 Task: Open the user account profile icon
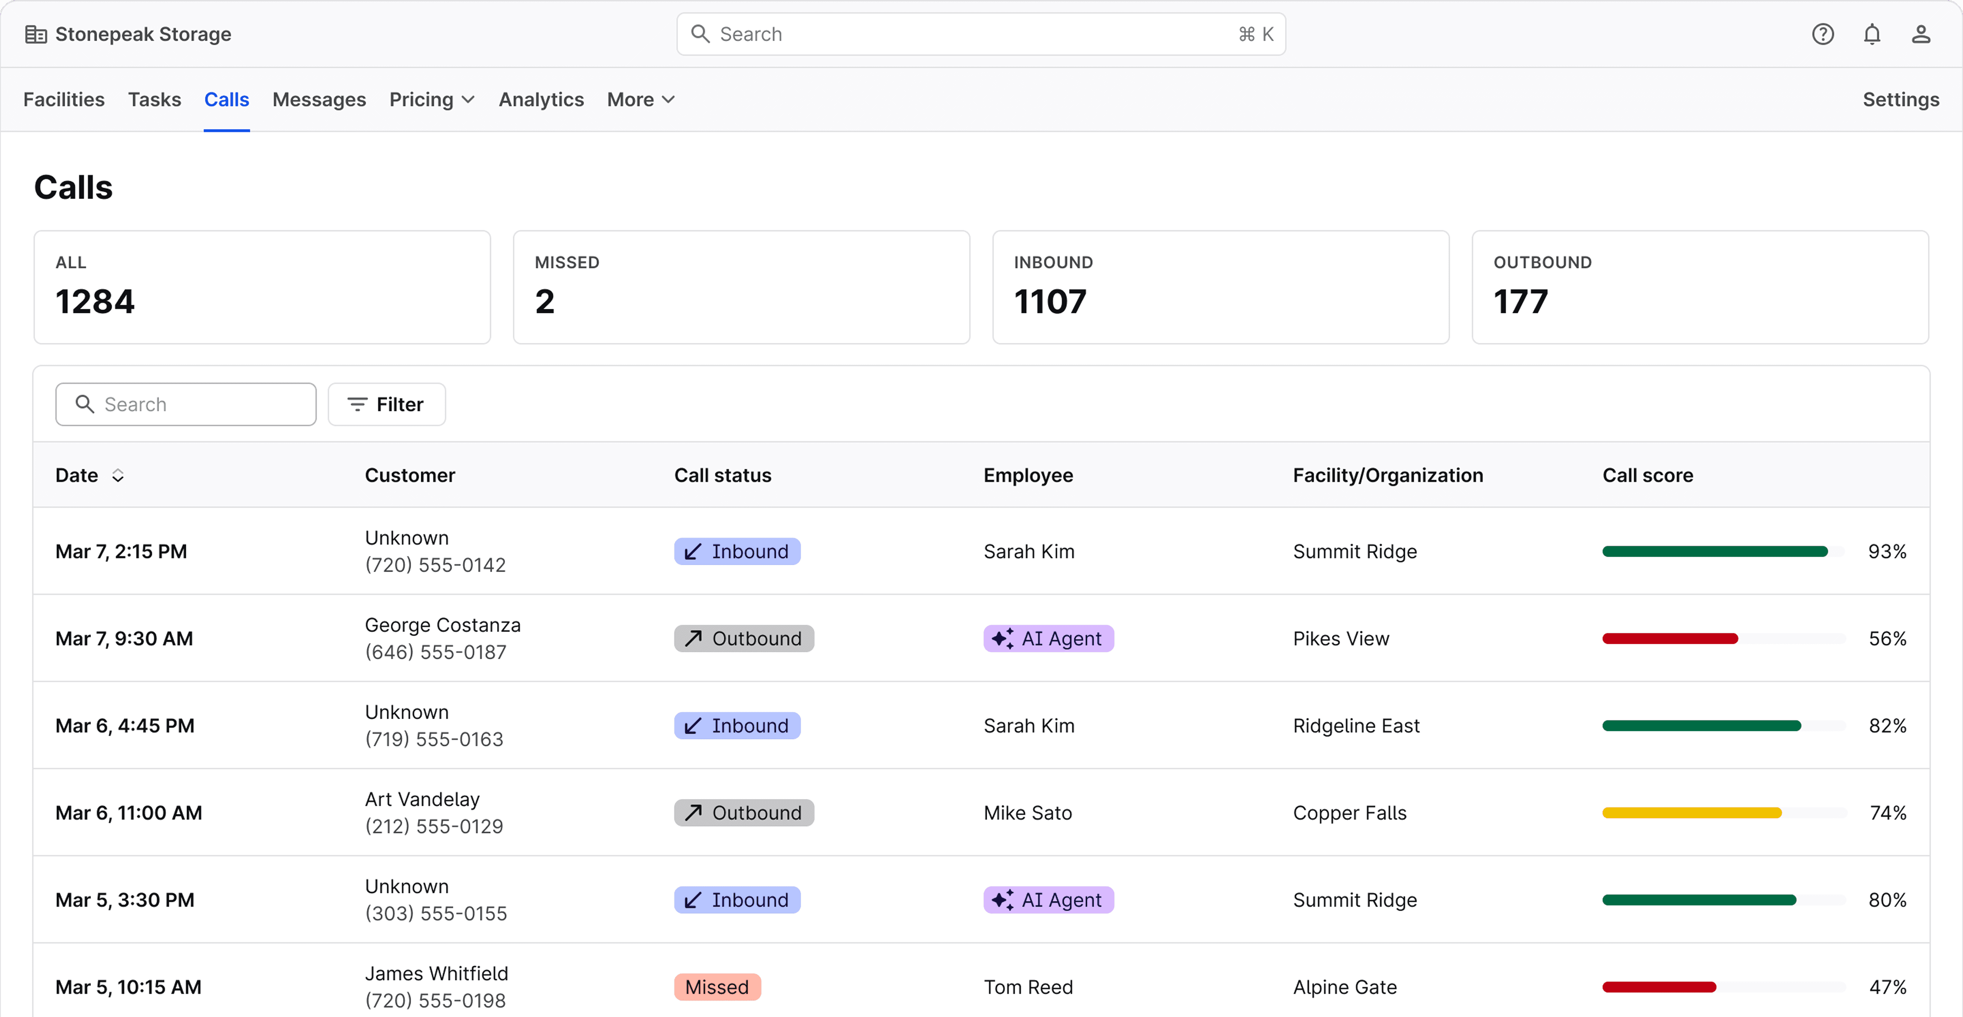click(x=1920, y=34)
